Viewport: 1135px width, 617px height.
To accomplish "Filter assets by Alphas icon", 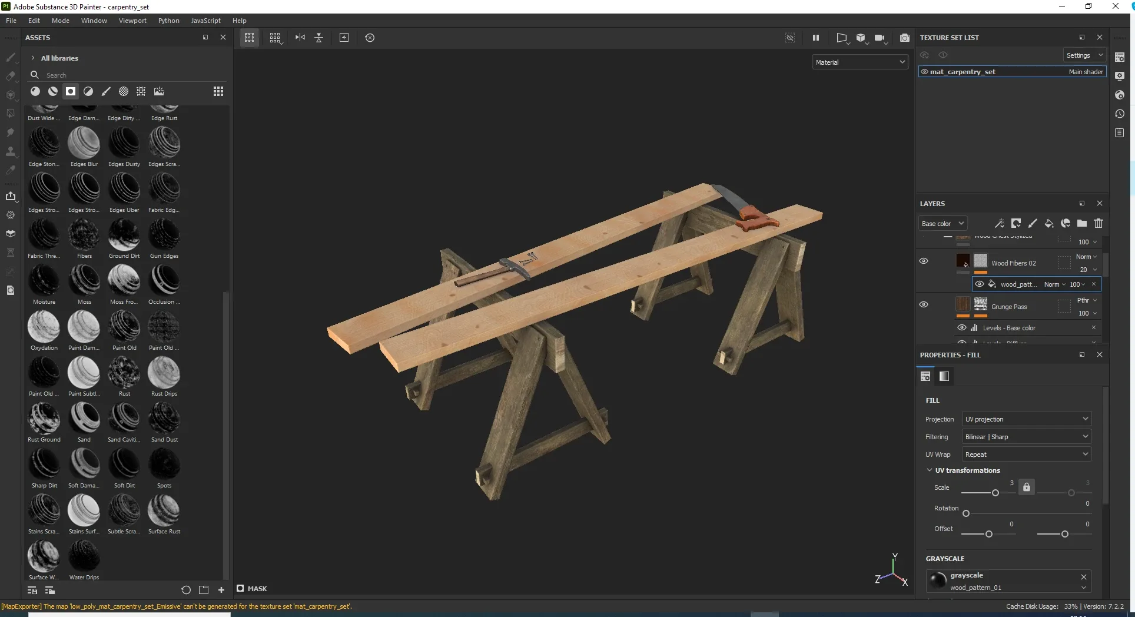I will (x=124, y=91).
